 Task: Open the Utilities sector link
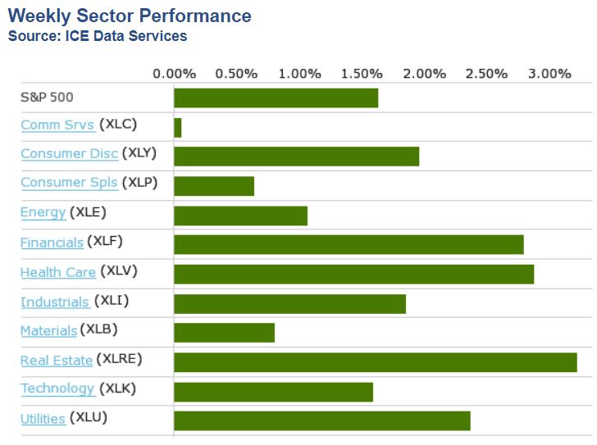[43, 419]
